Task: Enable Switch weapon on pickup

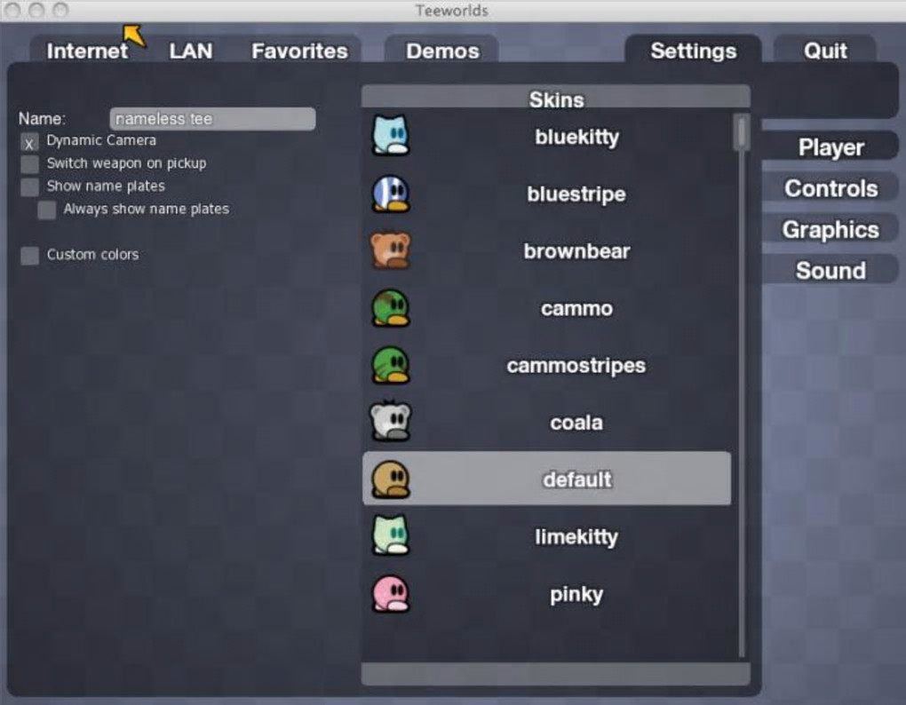Action: 29,164
